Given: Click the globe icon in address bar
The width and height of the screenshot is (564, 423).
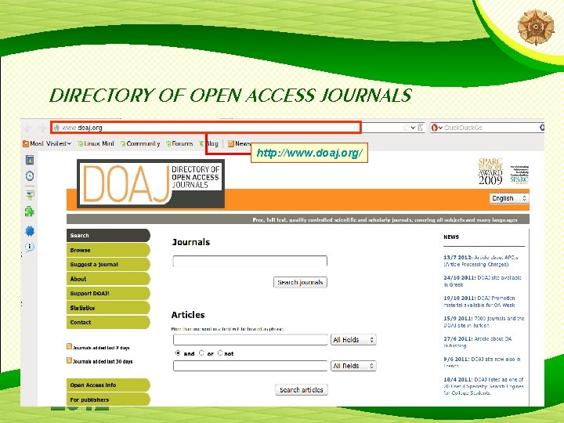Looking at the screenshot, I should [56, 128].
